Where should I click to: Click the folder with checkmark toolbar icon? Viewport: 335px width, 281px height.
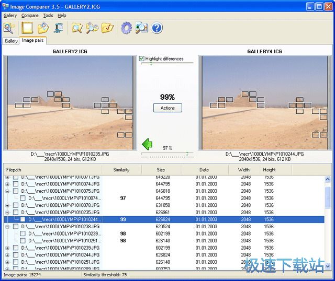coord(108,28)
